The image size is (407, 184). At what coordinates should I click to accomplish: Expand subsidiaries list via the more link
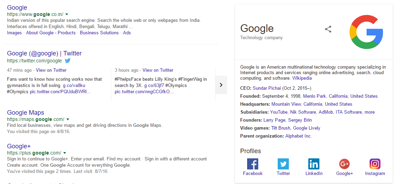[369, 112]
